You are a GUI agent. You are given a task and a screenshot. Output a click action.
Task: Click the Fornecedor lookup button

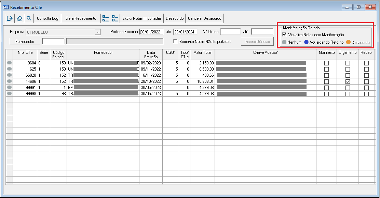[x=25, y=42]
